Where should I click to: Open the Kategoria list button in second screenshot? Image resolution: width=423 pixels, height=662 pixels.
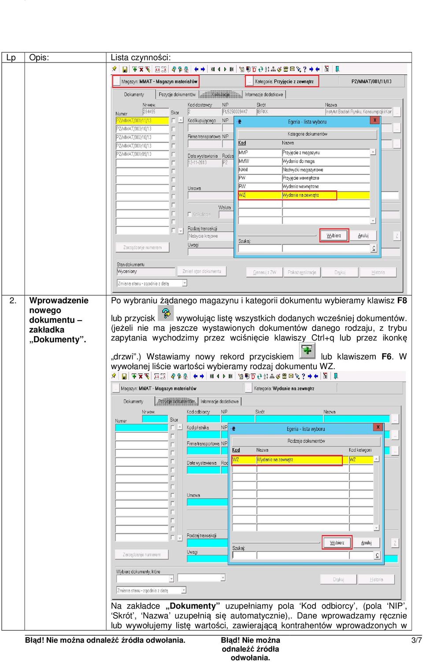[x=249, y=388]
